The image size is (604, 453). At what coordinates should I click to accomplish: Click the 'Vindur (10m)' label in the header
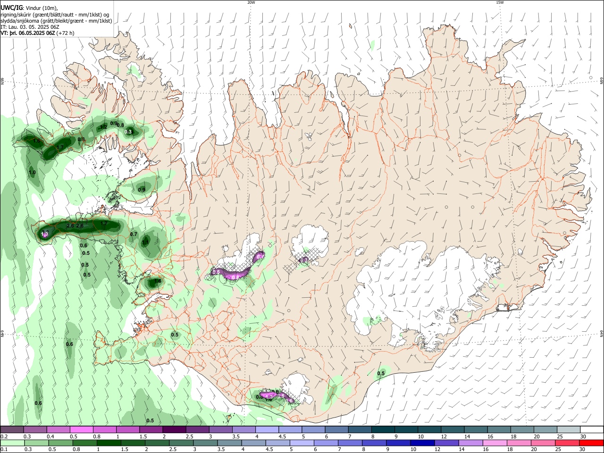(x=41, y=8)
